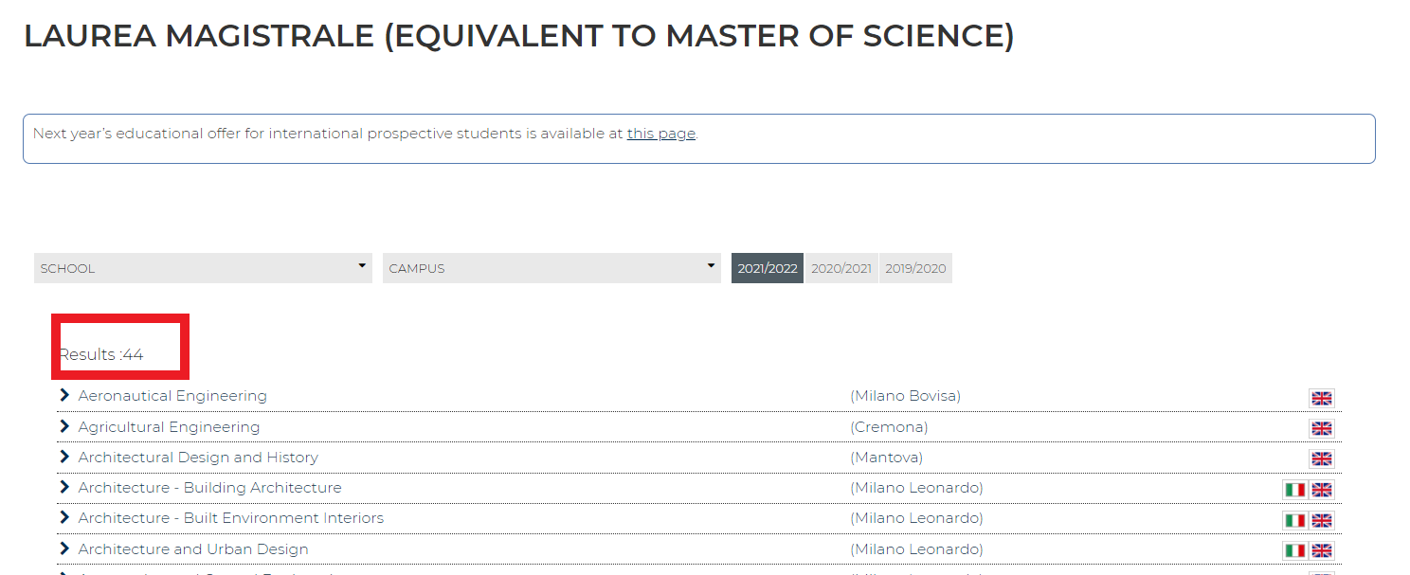Screen dimensions: 1410x575
Task: Select the 2021/2022 academic year tab
Action: [x=768, y=268]
